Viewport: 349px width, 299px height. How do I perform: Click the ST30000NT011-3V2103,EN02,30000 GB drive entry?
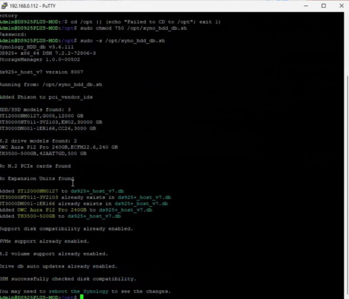[50, 122]
